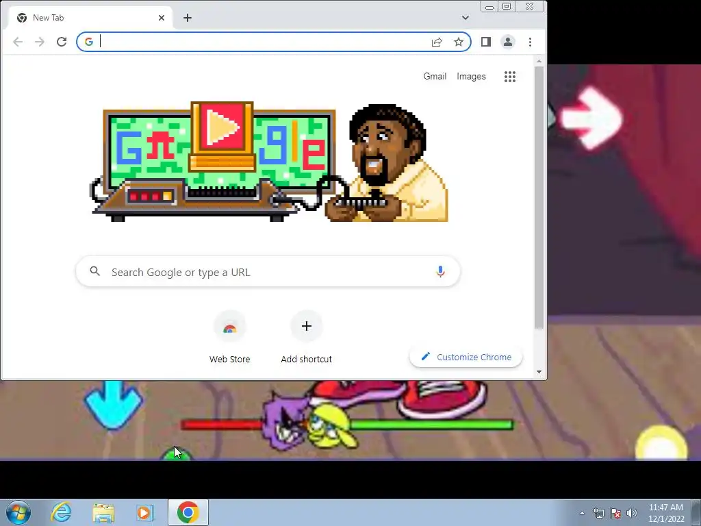Minimize the Chrome window
This screenshot has height=526, width=701.
pos(490,6)
